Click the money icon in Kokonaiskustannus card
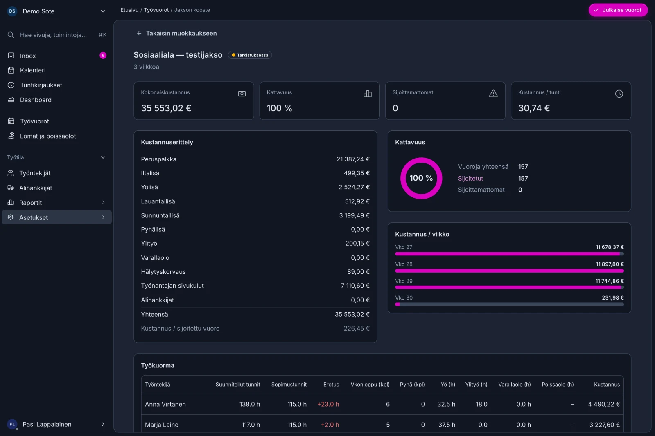Viewport: 655px width, 436px height. [x=242, y=94]
